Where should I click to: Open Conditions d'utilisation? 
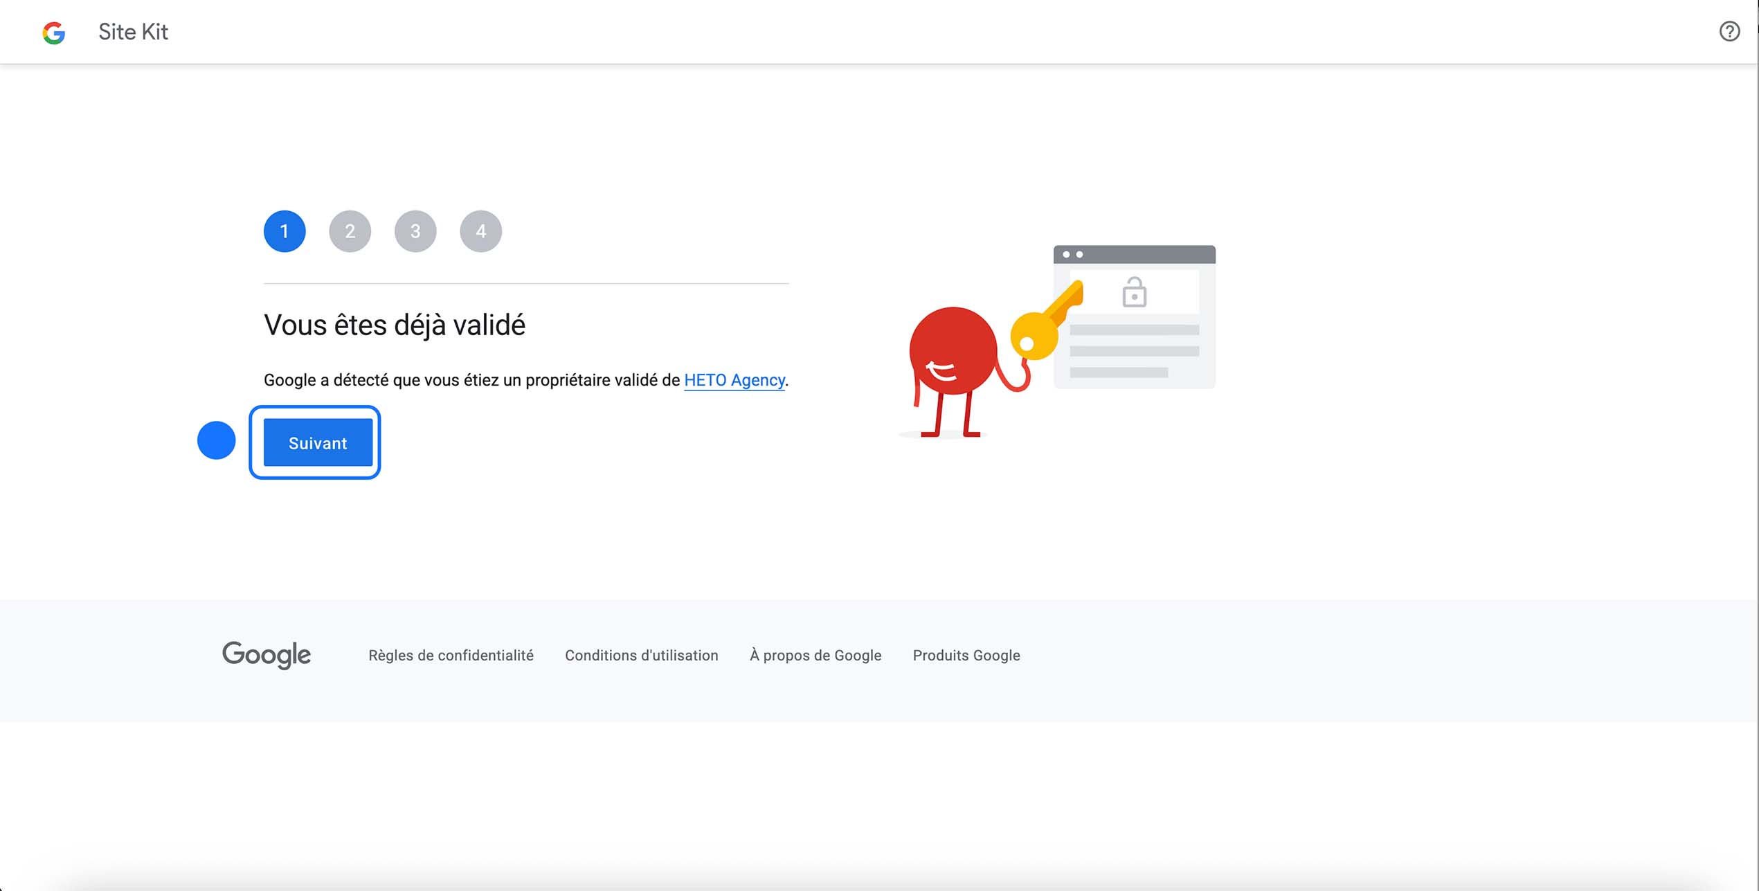click(641, 655)
